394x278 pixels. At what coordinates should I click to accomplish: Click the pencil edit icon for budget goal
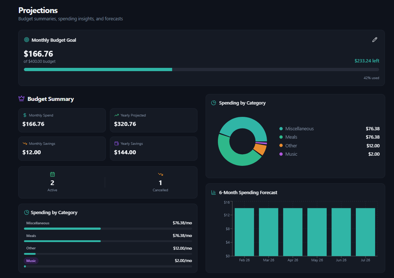[x=375, y=40]
